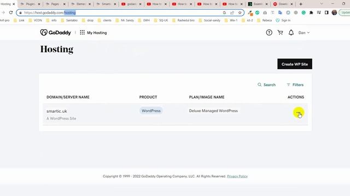The height and width of the screenshot is (196, 350).
Task: Open the nine-dot app grid beside My Hosting
Action: pyautogui.click(x=82, y=33)
